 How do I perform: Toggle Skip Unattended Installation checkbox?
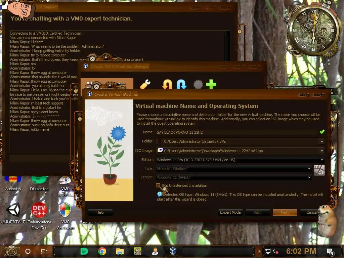[x=158, y=185]
